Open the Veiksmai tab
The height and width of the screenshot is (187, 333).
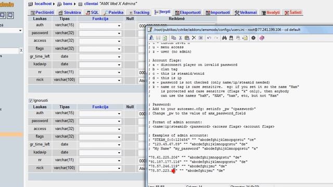pos(246,12)
